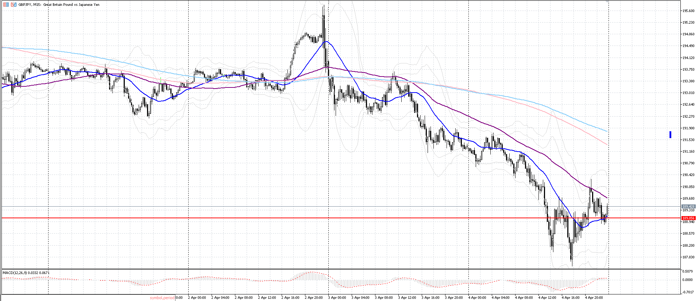Screen dimensions: 699x301
Task: Click the red 189.056 price label
Action: point(688,218)
